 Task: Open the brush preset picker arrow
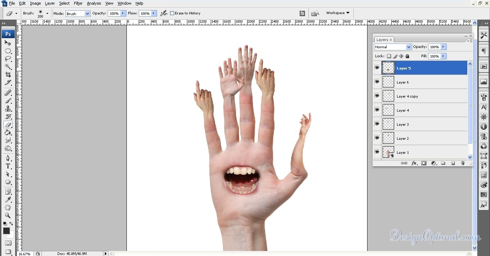click(47, 13)
